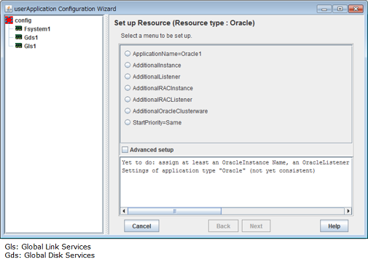Select the Fsystem1 resource icon

pos(18,28)
